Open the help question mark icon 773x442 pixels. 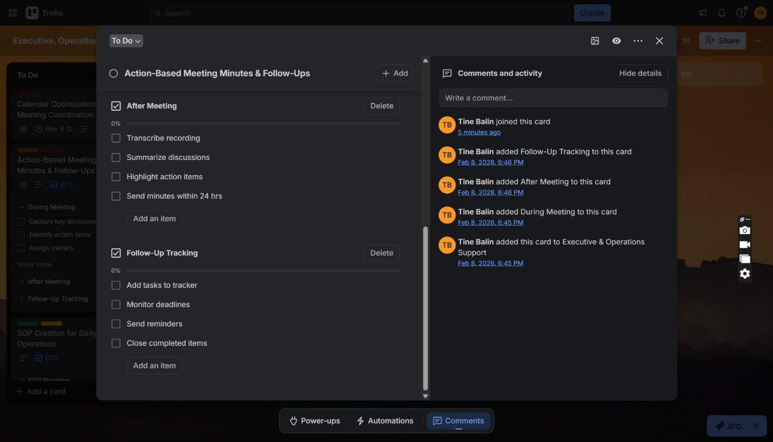[741, 13]
